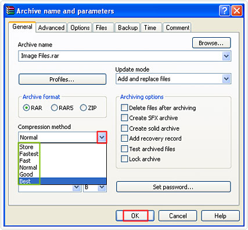Click the Profiles... button
The width and height of the screenshot is (248, 230).
tap(62, 80)
